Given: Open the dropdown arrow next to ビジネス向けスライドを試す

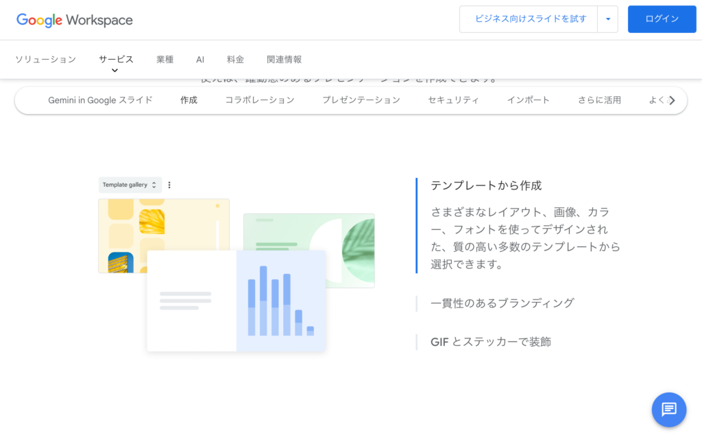Looking at the screenshot, I should pyautogui.click(x=607, y=19).
